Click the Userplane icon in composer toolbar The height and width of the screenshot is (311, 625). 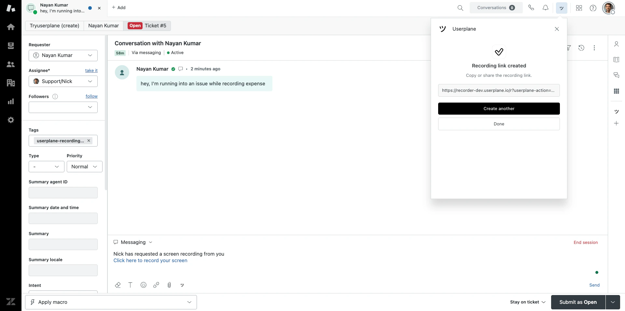click(x=182, y=285)
